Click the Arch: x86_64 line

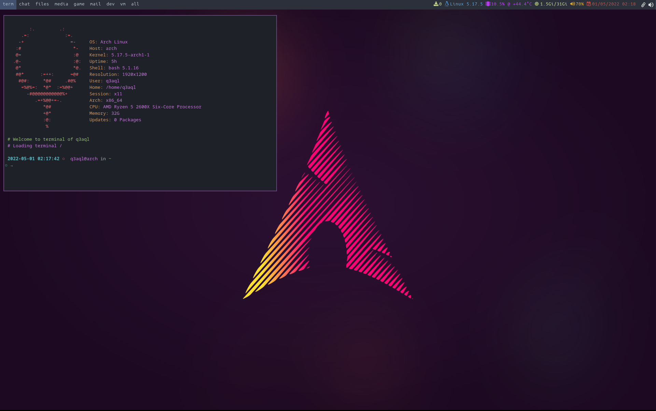tap(106, 100)
